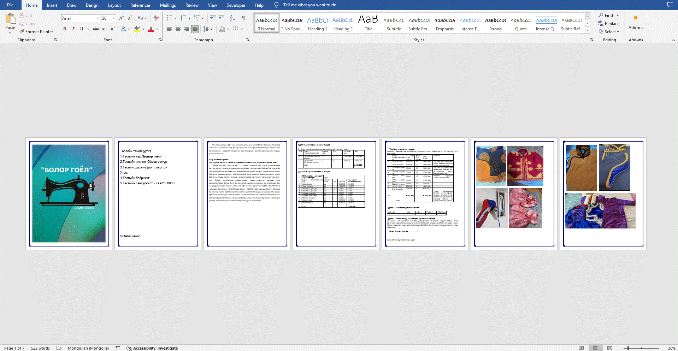Collapse the ribbon with the chevron
The height and width of the screenshot is (351, 678).
pos(673,40)
